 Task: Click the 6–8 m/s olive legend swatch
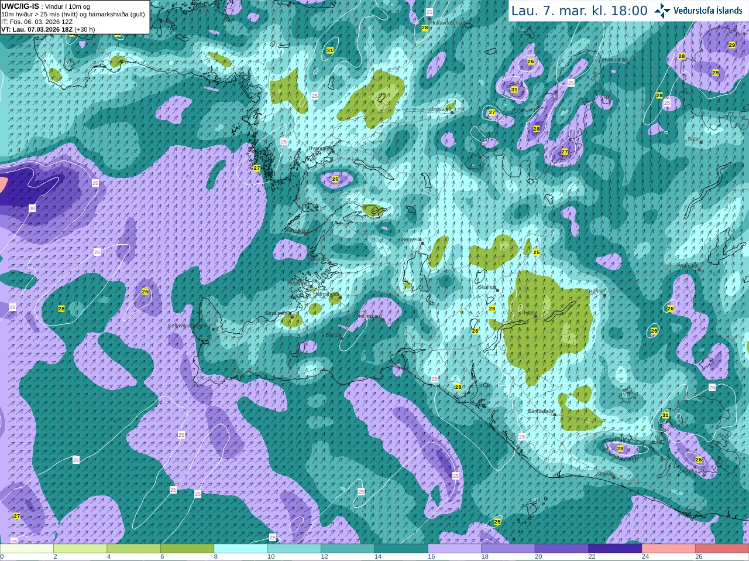tap(187, 549)
